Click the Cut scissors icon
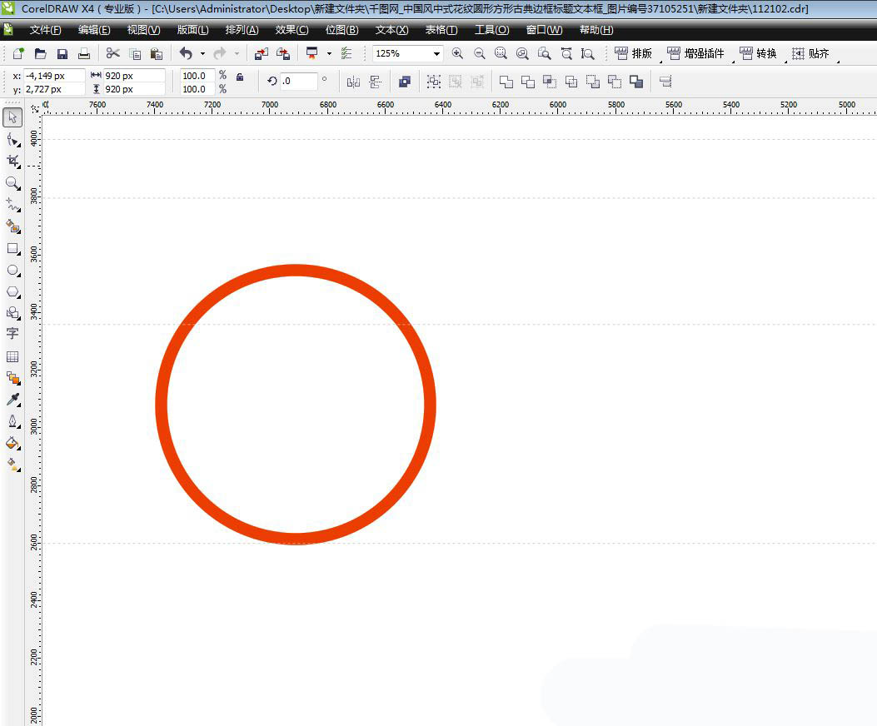The image size is (877, 726). (113, 53)
